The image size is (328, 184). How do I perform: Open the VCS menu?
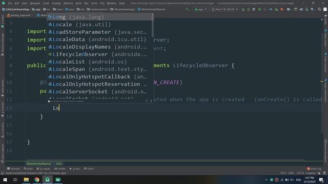tap(102, 3)
